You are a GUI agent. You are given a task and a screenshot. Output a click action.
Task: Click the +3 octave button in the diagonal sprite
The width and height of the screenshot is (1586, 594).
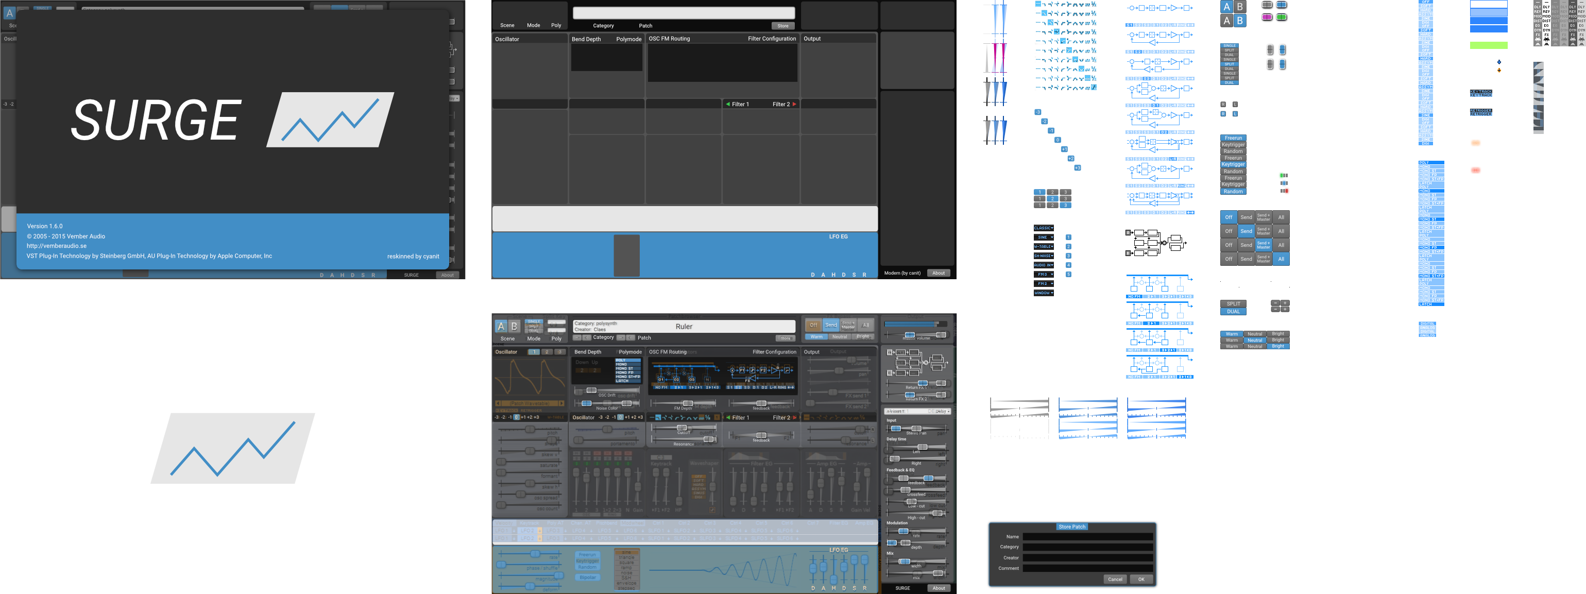tap(1078, 168)
